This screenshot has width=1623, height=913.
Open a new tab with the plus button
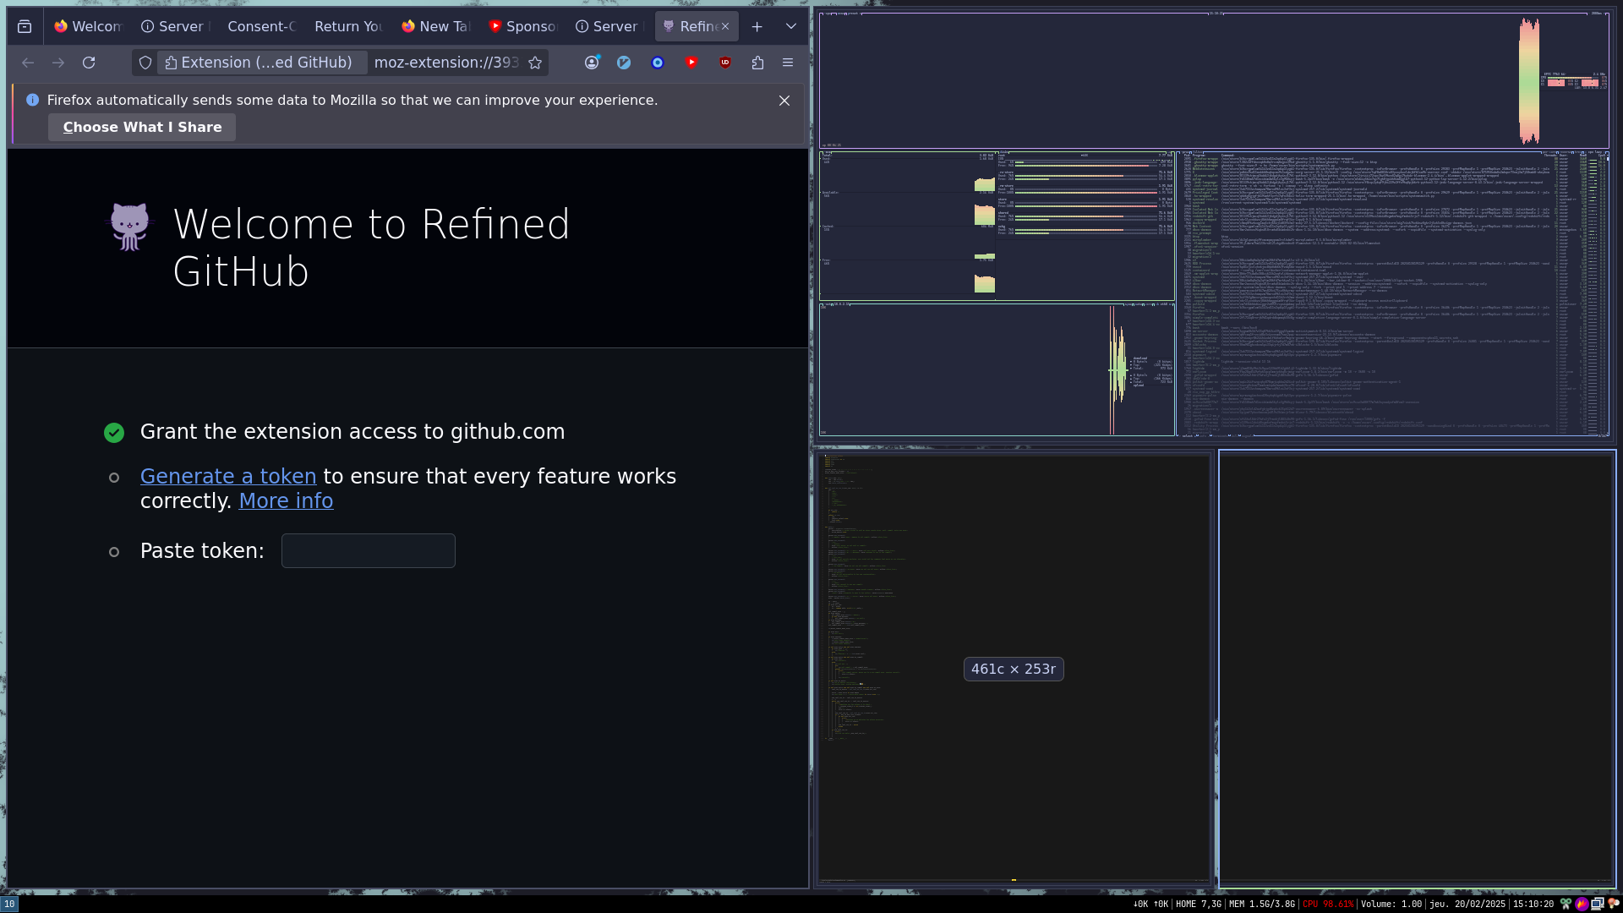point(757,26)
